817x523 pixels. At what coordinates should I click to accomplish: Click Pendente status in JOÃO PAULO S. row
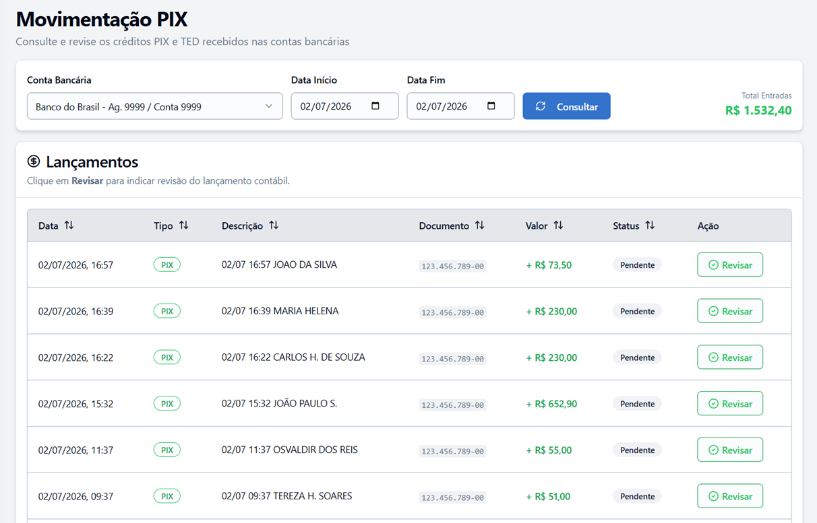[x=637, y=404]
